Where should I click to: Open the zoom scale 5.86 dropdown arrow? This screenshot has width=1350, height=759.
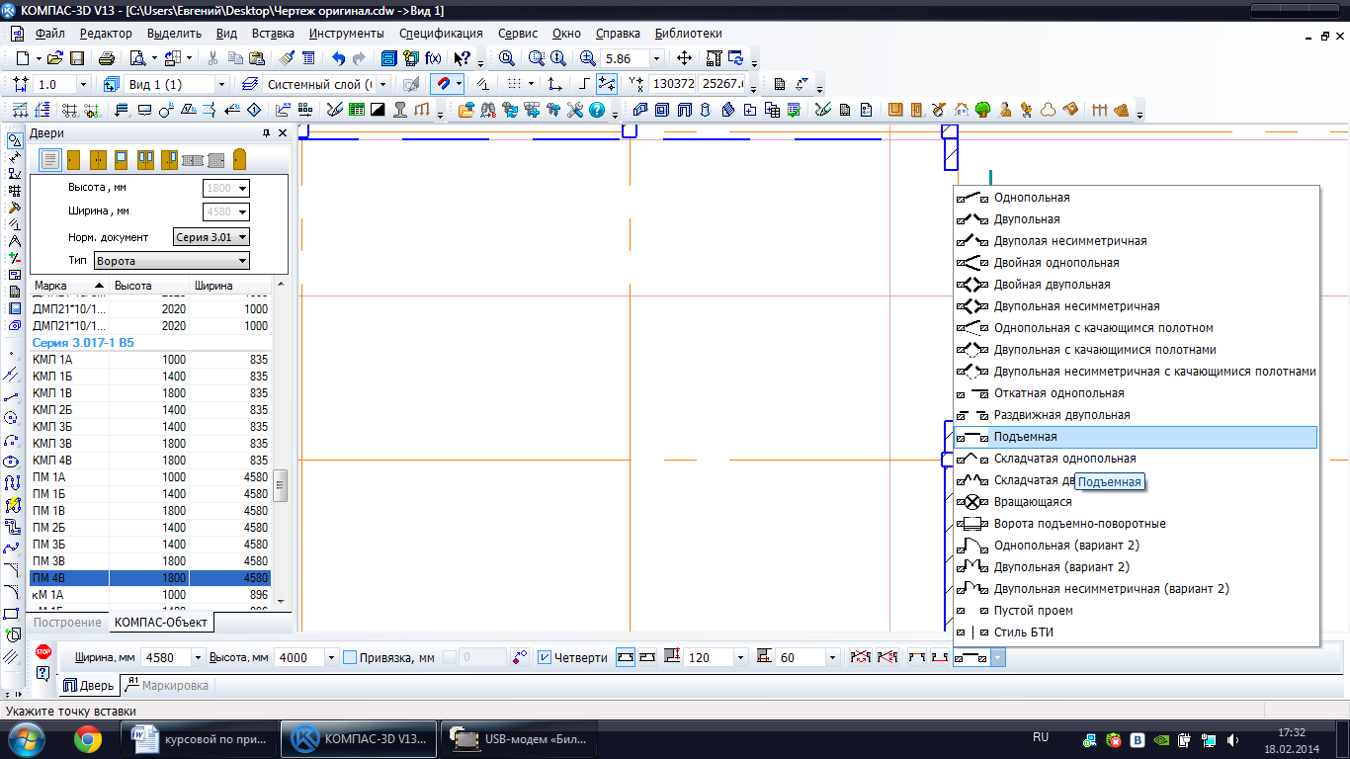point(656,58)
